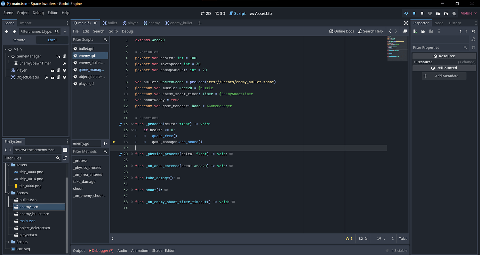Show EnemySpawnTimer signal connections
The image size is (480, 255).
tap(64, 63)
